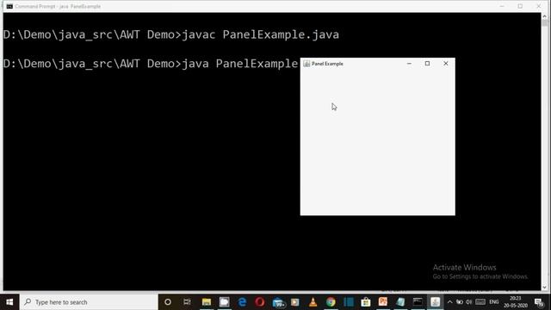551x310 pixels.
Task: Close the Panel Example window
Action: (446, 64)
